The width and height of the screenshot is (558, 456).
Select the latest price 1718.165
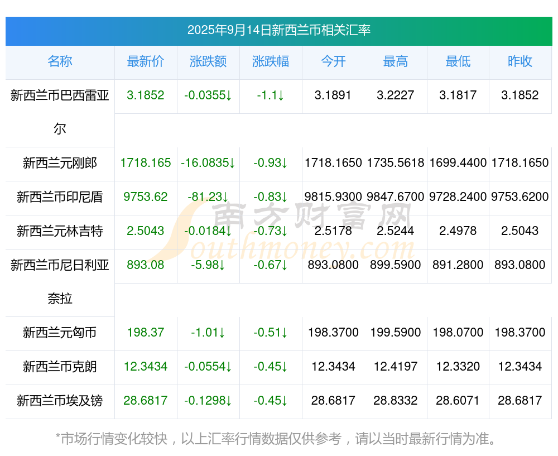(146, 162)
